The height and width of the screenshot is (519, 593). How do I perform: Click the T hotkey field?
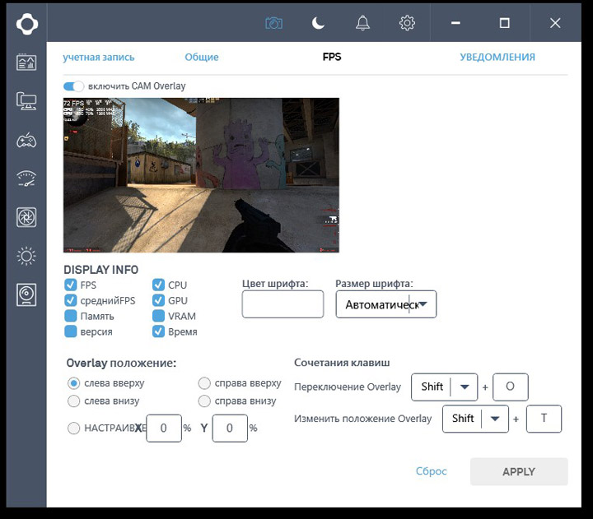coord(544,419)
